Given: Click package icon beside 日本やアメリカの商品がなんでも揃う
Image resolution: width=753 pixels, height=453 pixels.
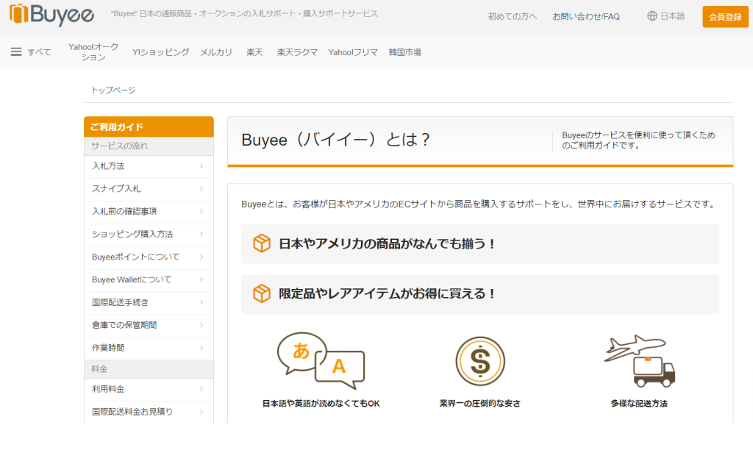Looking at the screenshot, I should click(259, 243).
